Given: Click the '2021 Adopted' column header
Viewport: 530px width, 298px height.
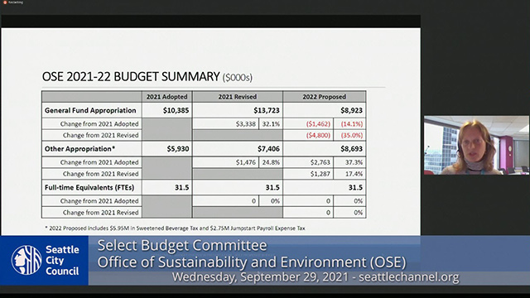Looking at the screenshot, I should pyautogui.click(x=166, y=97).
